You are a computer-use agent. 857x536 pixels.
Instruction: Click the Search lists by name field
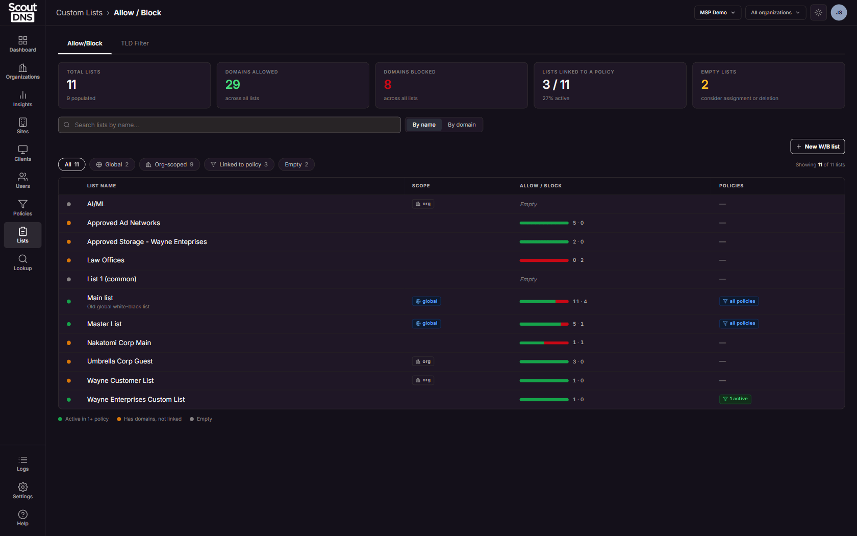pyautogui.click(x=230, y=125)
